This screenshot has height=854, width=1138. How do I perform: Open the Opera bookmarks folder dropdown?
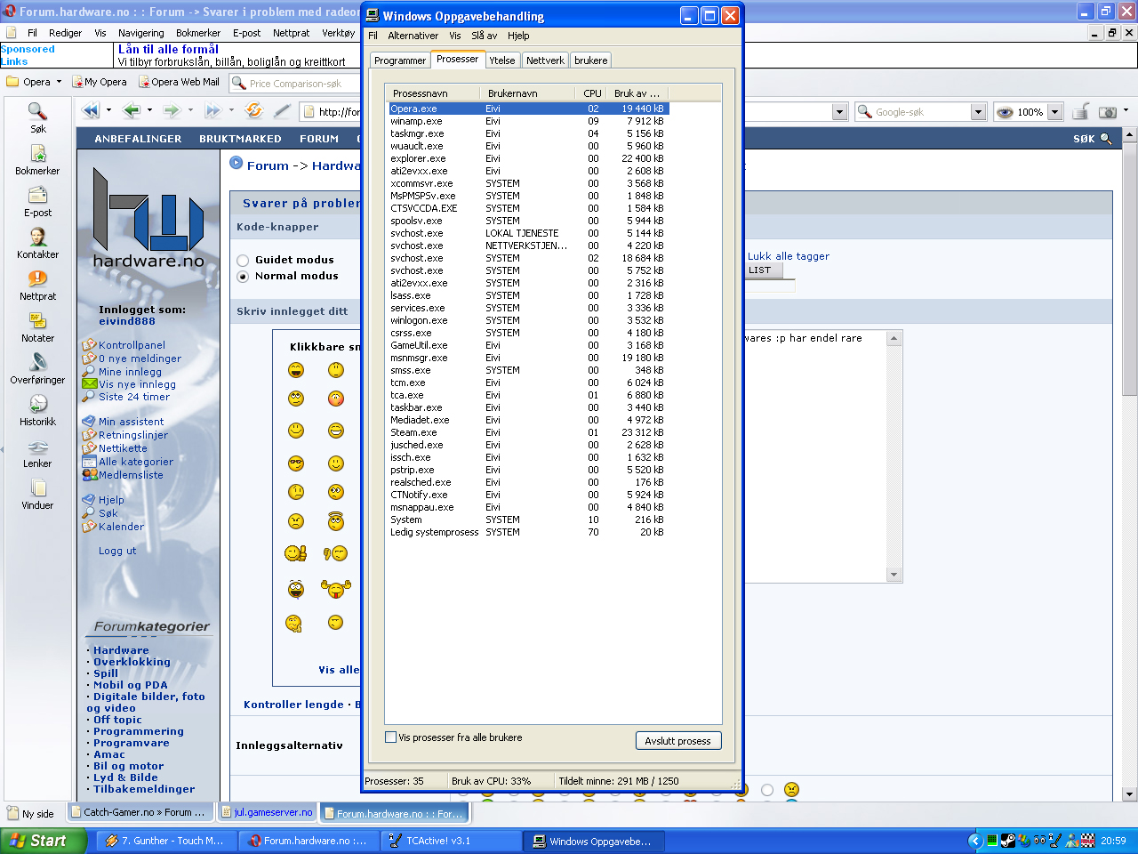coord(59,82)
